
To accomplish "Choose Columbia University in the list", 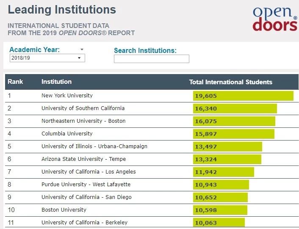I will point(67,134).
